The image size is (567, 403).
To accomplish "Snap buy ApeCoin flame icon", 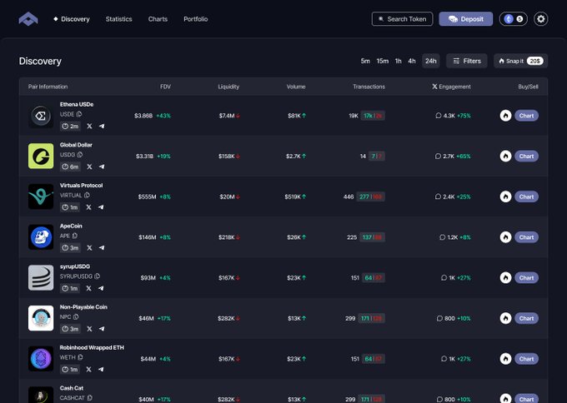I will [x=505, y=237].
